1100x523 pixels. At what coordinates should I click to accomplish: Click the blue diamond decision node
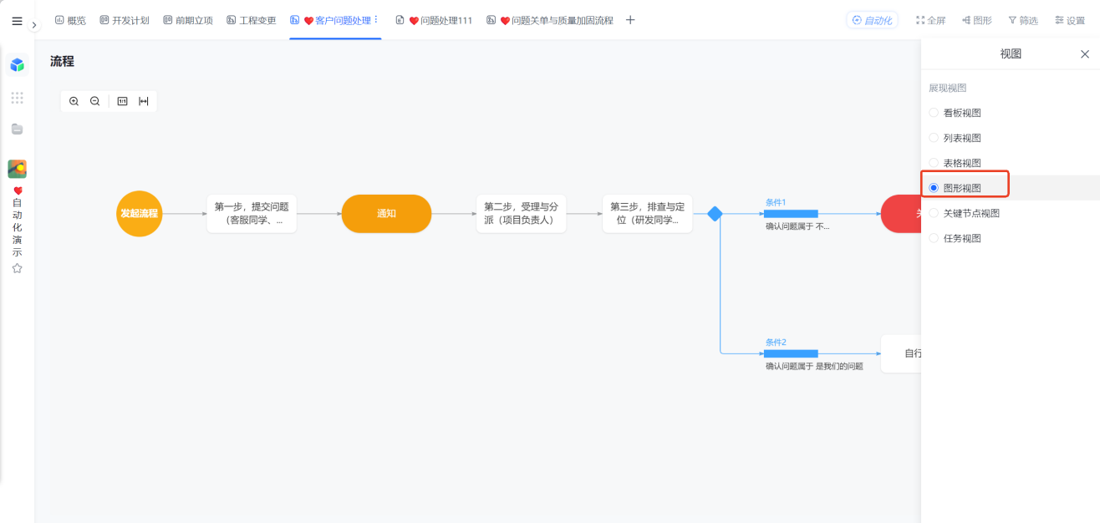point(715,214)
